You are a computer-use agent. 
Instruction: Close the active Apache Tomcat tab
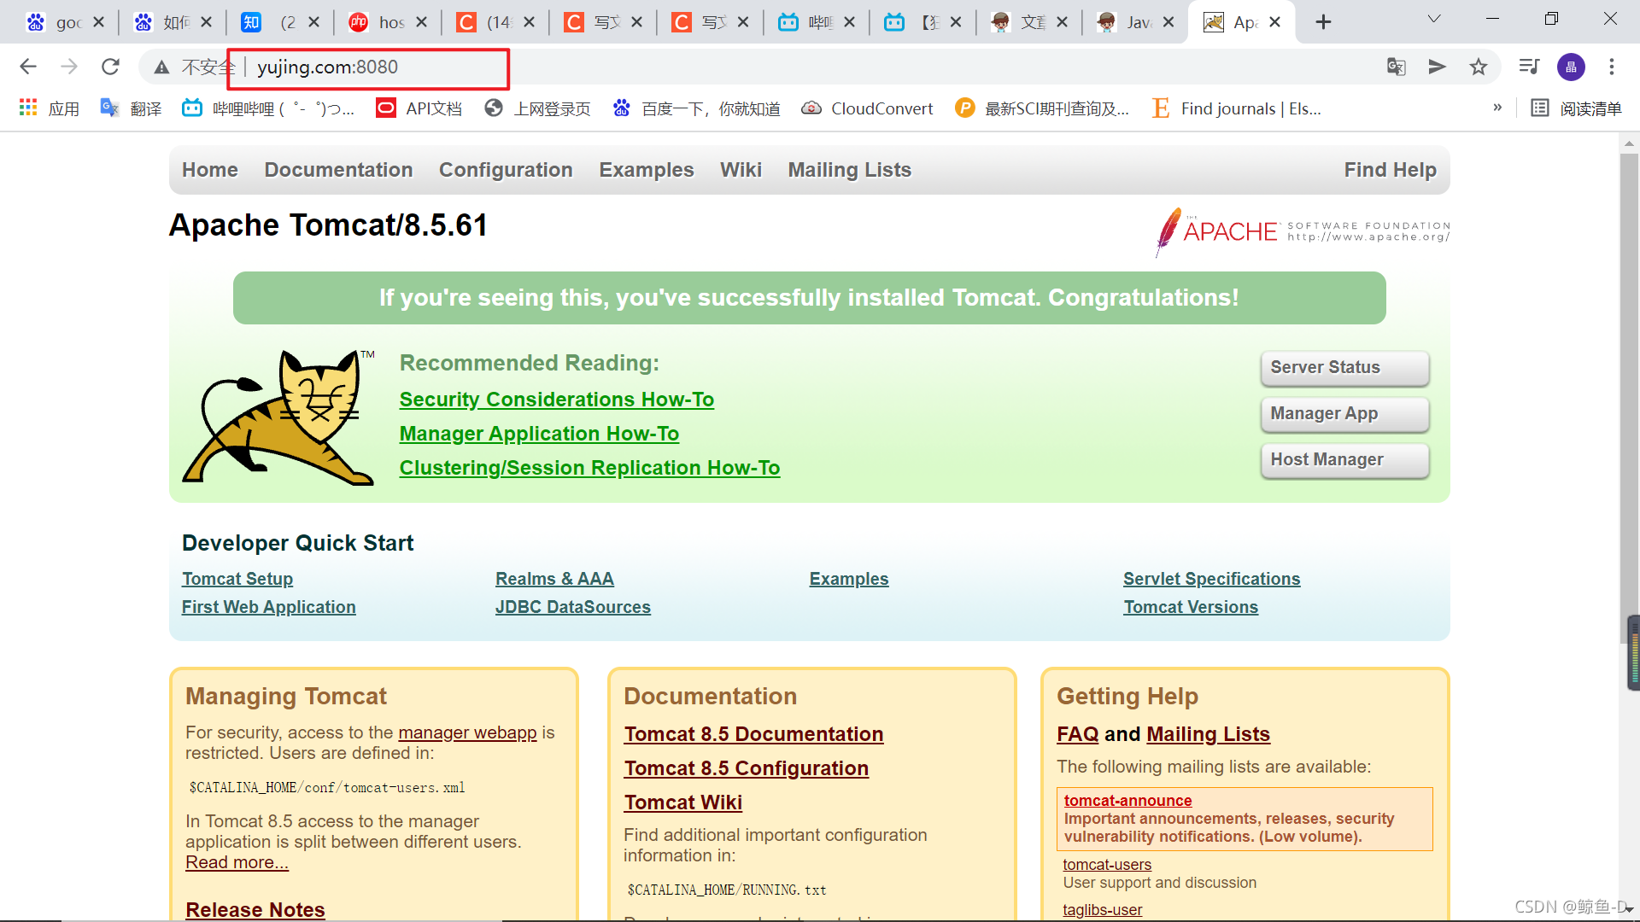[x=1274, y=22]
